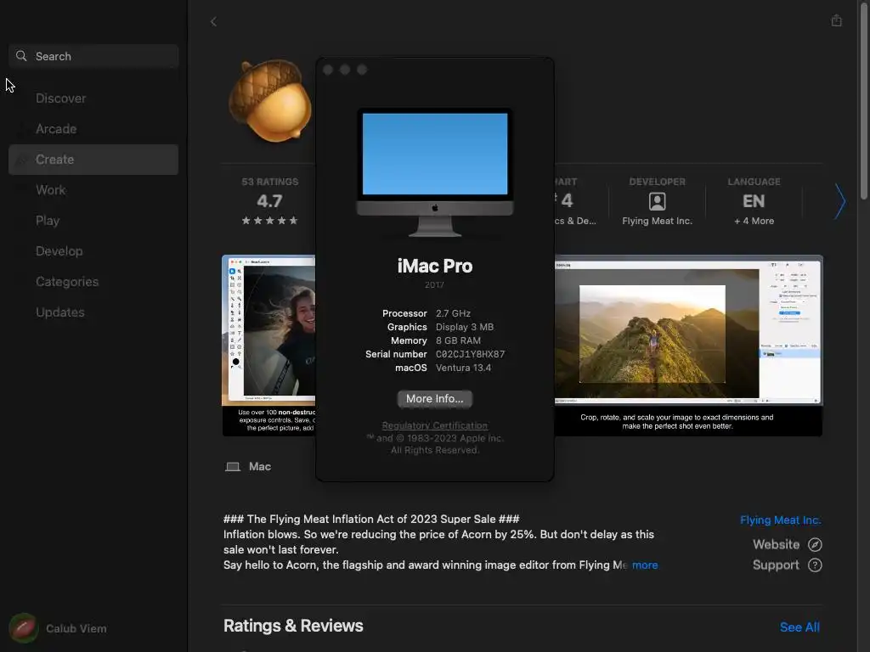This screenshot has width=870, height=652.
Task: Click the Flying Meat Inc. developer label
Action: pos(657,221)
